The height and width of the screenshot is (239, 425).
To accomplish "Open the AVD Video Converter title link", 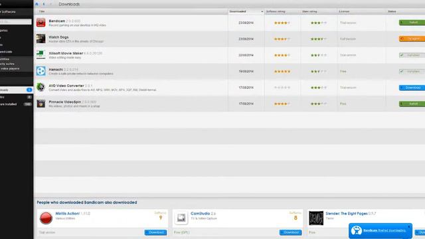I will click(66, 86).
